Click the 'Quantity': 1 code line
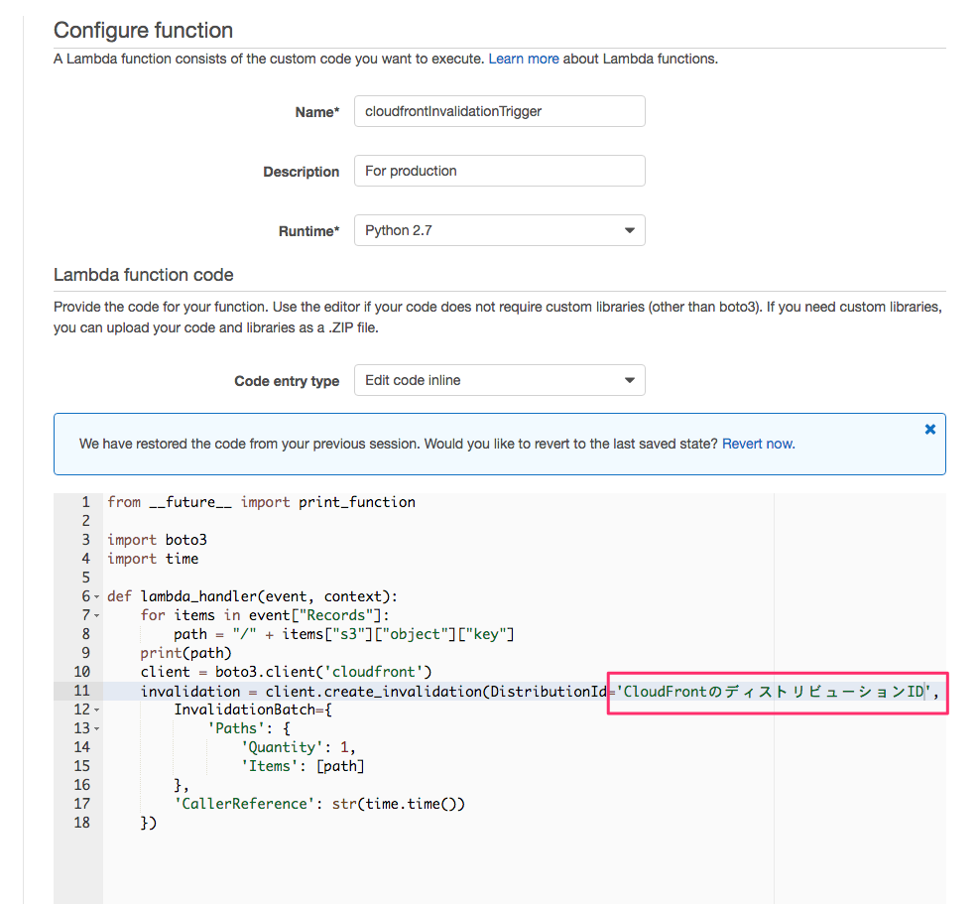Viewport: 979px width, 905px height. [x=298, y=747]
